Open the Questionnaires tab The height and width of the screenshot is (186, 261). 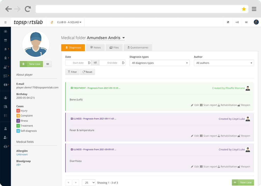pyautogui.click(x=138, y=47)
